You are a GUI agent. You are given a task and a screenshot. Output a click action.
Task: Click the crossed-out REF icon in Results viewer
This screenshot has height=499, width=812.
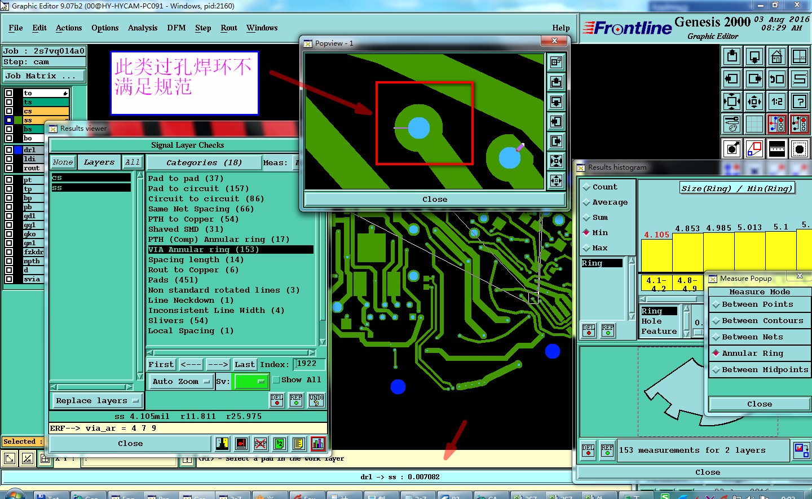(x=261, y=444)
